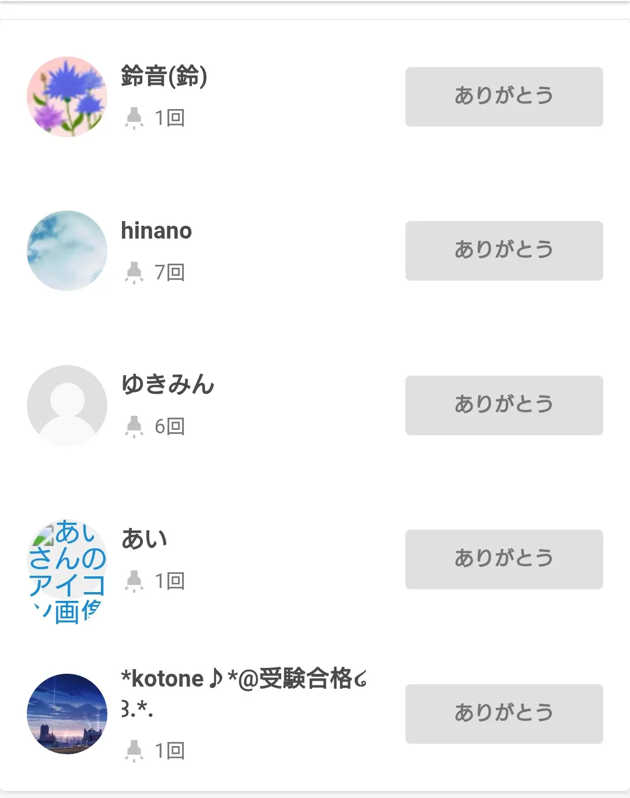Click the username ゆきみん

tap(168, 384)
